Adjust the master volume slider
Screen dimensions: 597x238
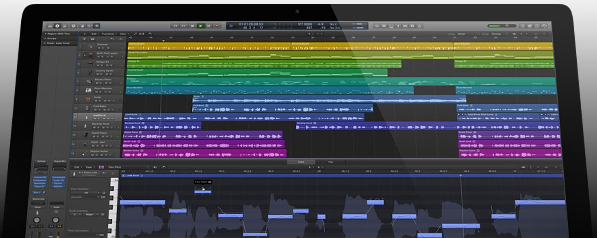tap(502, 25)
